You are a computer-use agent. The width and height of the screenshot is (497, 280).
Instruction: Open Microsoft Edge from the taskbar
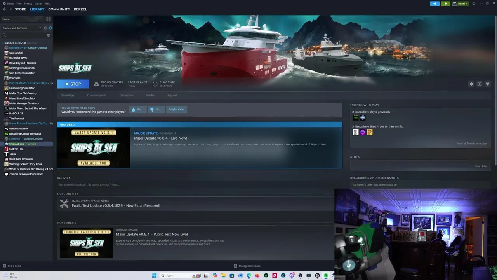[249, 275]
